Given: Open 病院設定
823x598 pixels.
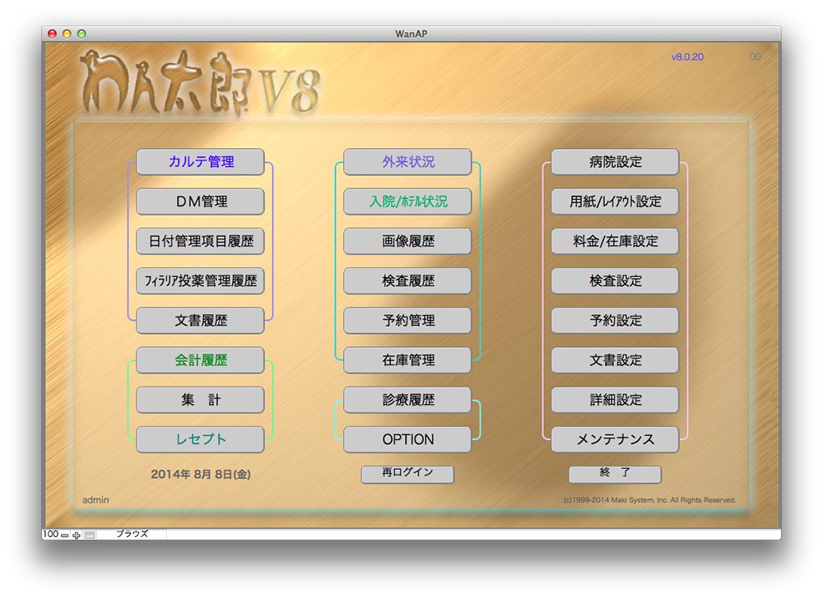Looking at the screenshot, I should [x=615, y=161].
